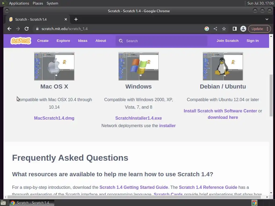
Task: Click the Scratch taskbar window button
Action: point(32,203)
